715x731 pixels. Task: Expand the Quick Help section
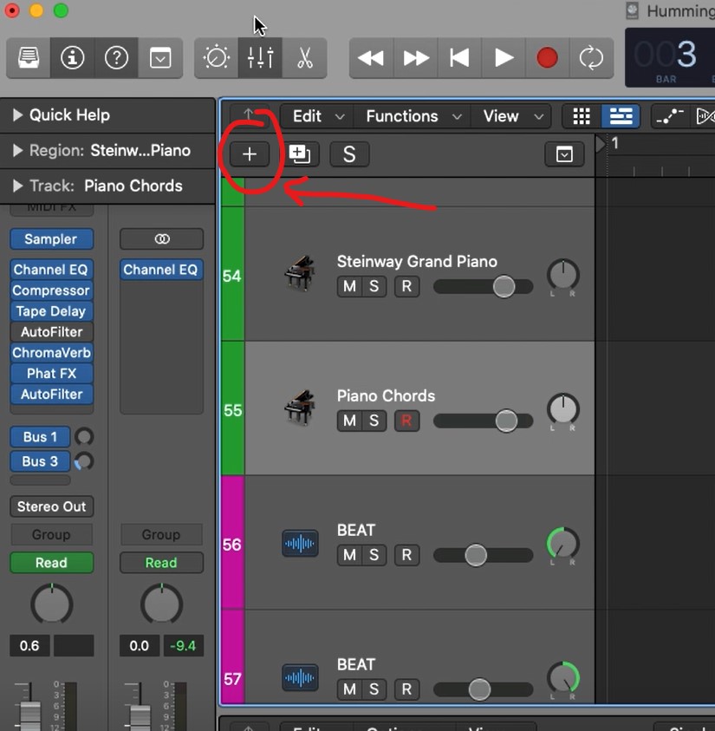click(17, 114)
